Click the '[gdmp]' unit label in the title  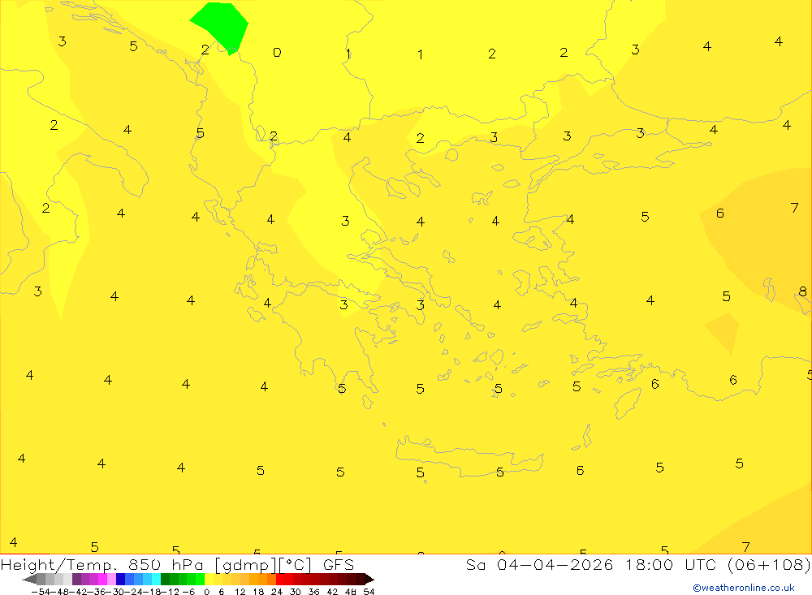click(x=244, y=565)
